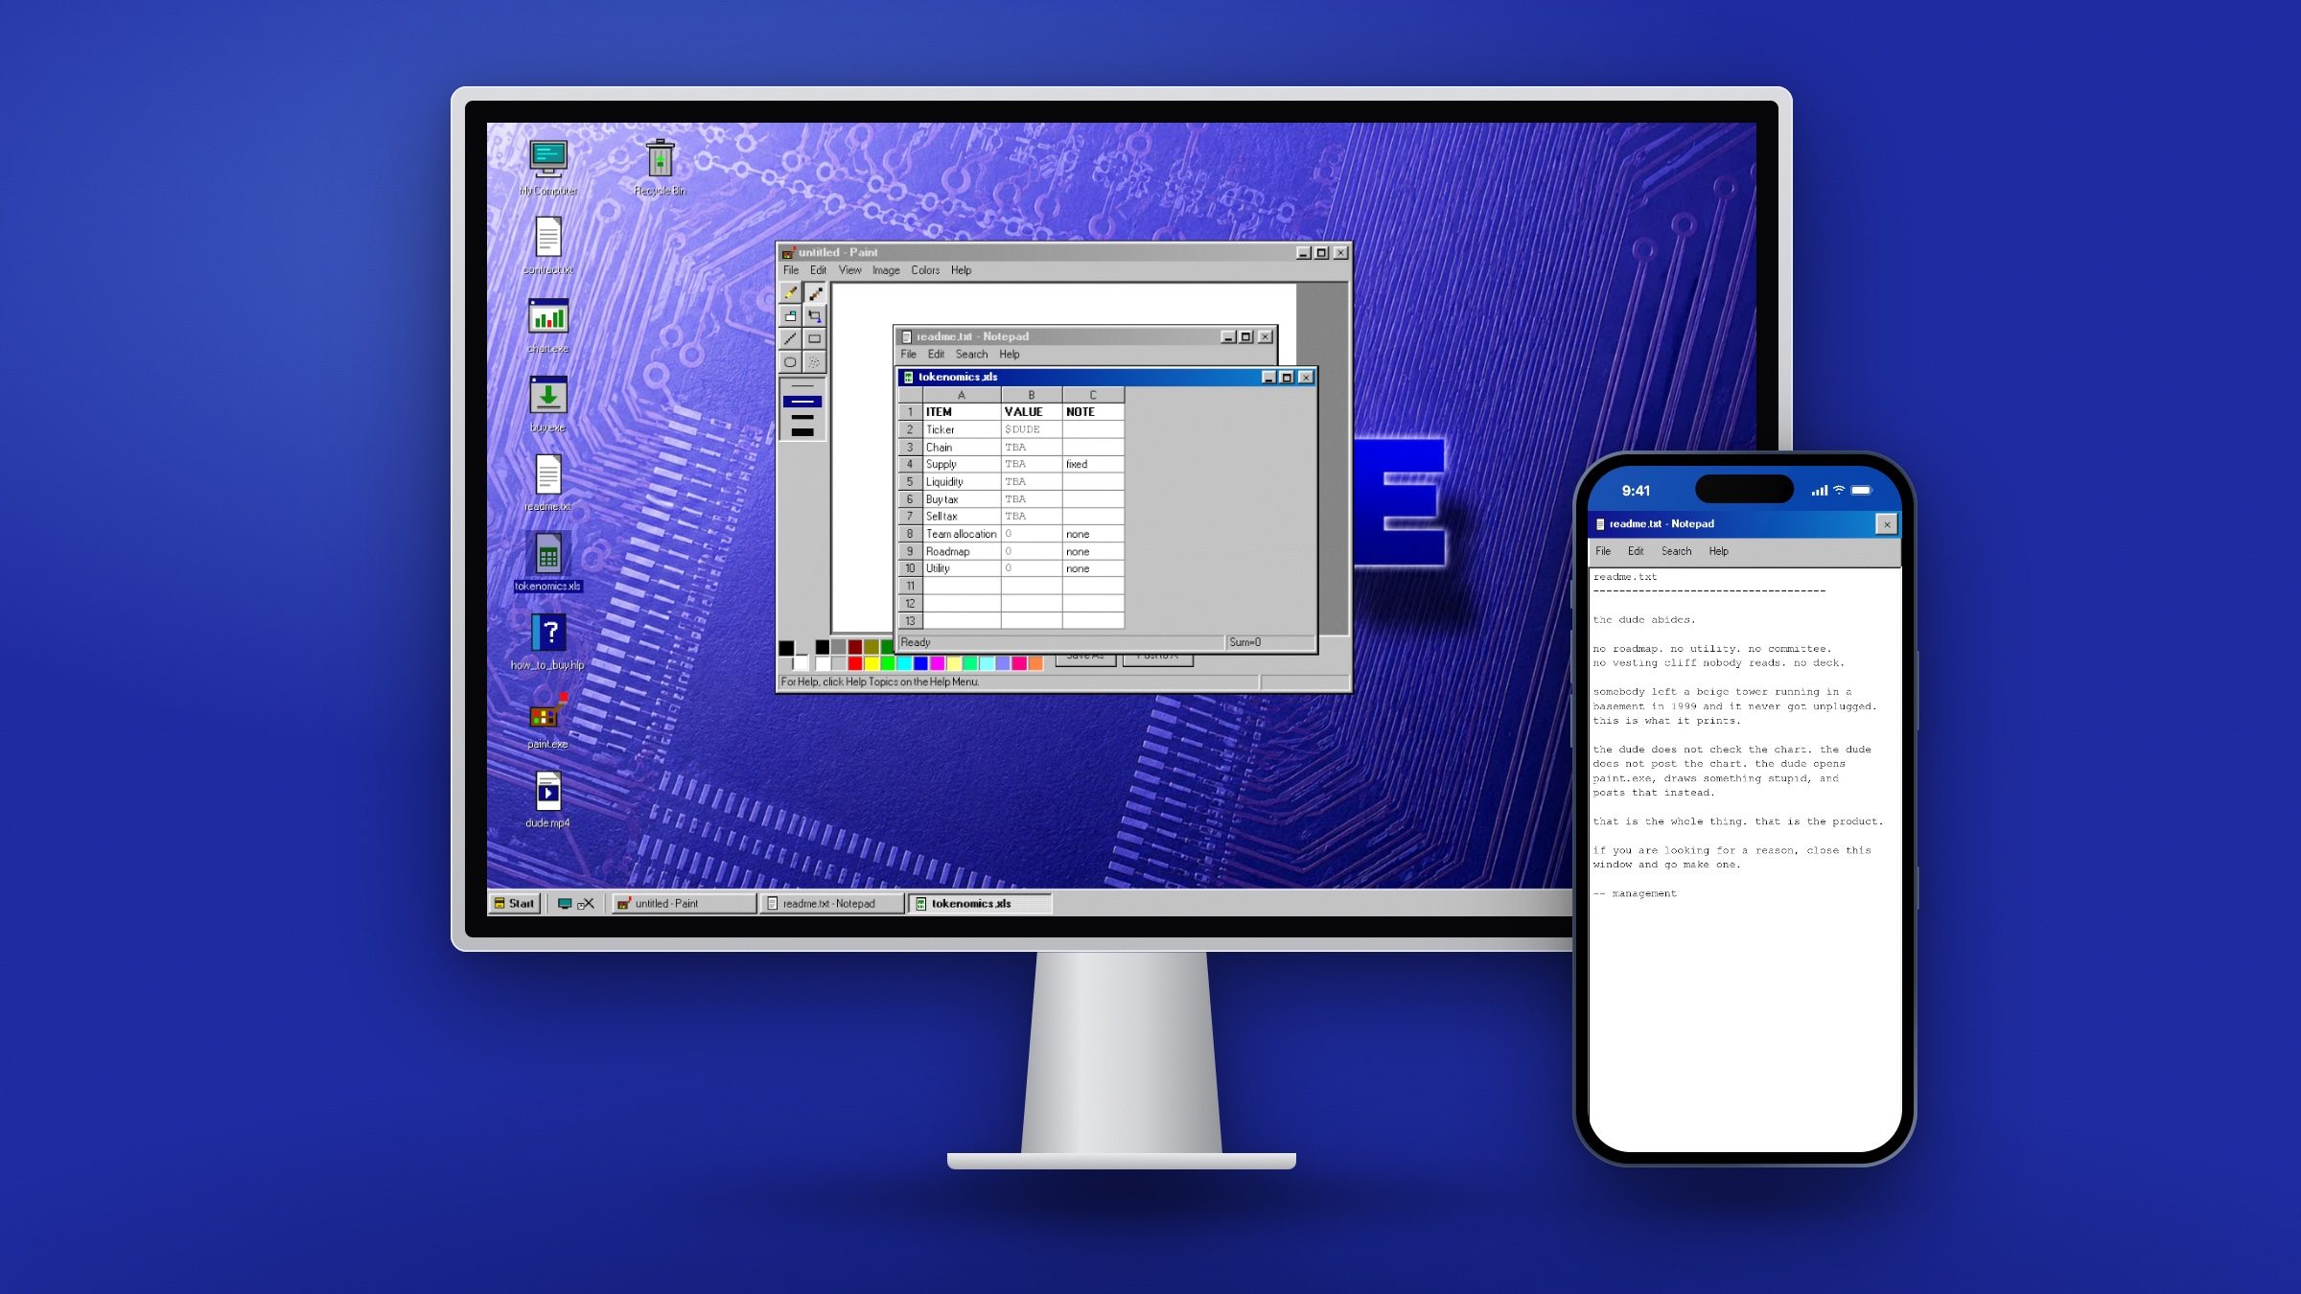Open Search menu in the desktop Notepad window
The image size is (2301, 1294).
click(971, 354)
